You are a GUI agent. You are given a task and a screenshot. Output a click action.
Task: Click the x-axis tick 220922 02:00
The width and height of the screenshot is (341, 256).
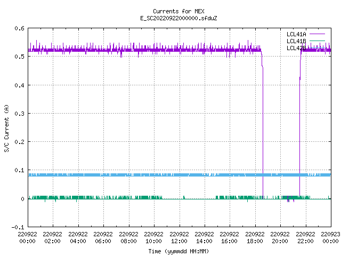(x=52, y=237)
